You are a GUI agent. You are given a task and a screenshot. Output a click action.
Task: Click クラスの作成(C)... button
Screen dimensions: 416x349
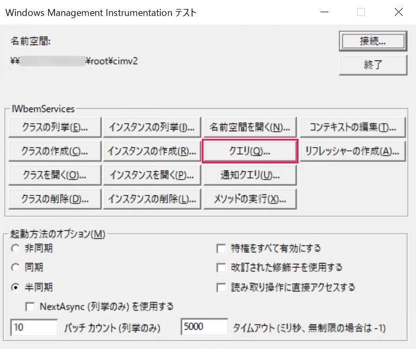[55, 151]
